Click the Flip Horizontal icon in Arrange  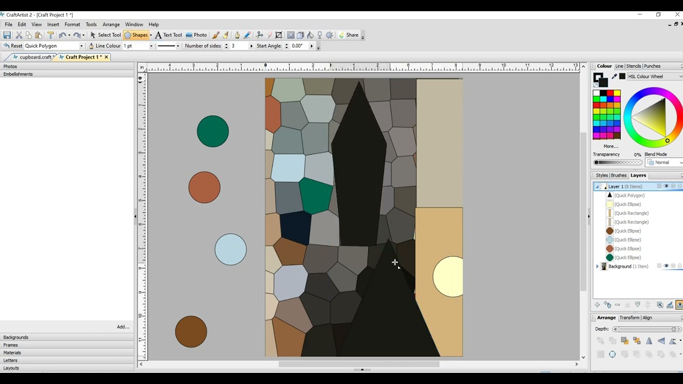click(x=649, y=341)
